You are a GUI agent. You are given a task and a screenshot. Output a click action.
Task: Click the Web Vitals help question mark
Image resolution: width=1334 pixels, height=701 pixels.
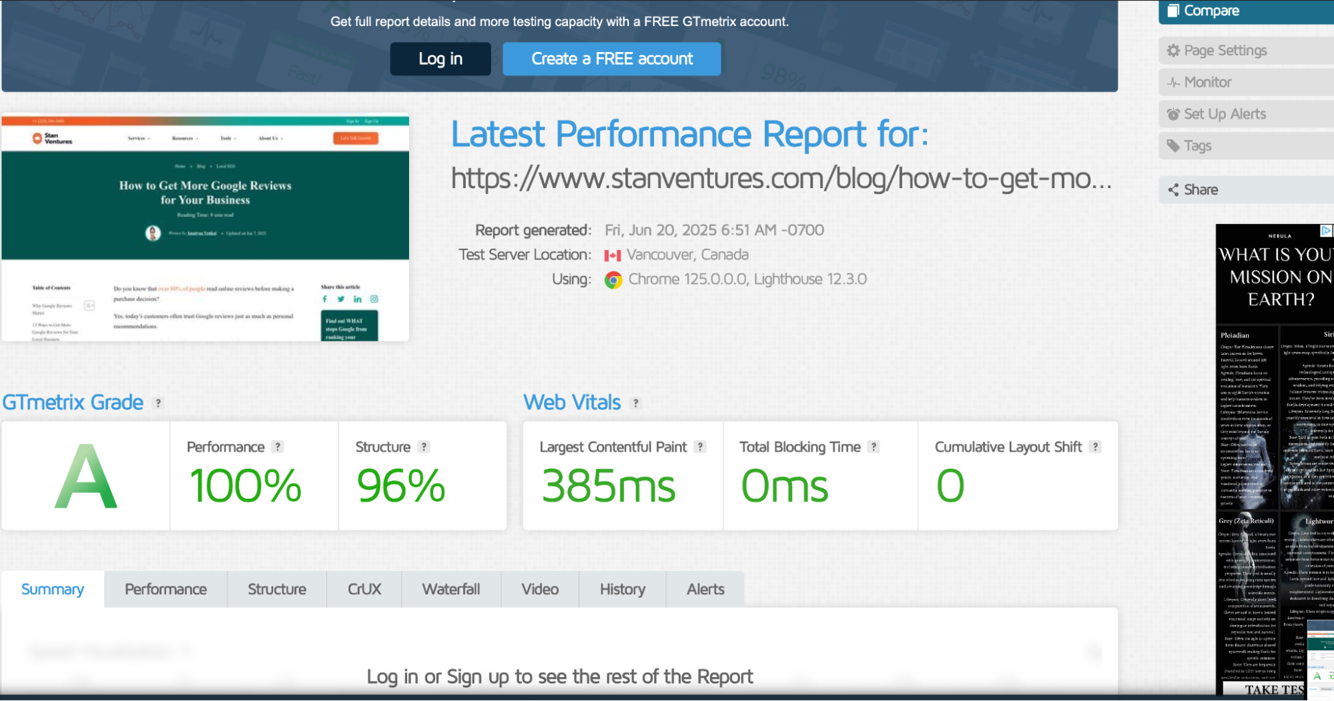coord(635,404)
